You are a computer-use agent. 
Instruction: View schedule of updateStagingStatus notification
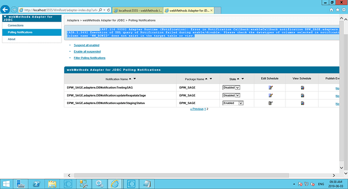tap(302, 103)
